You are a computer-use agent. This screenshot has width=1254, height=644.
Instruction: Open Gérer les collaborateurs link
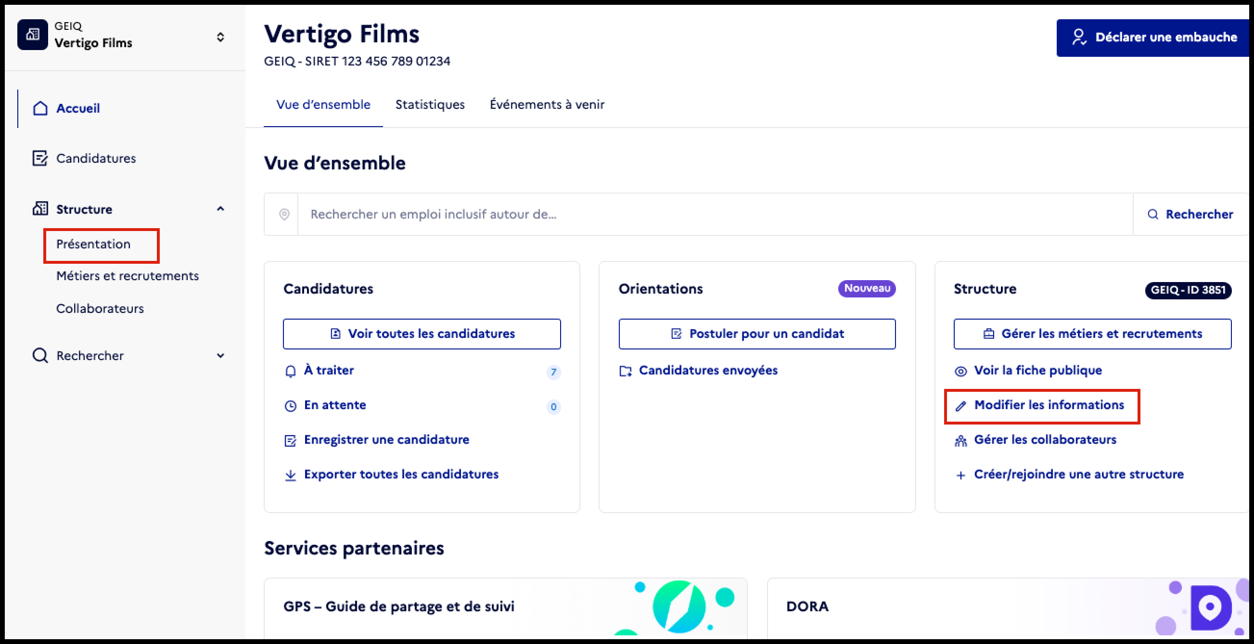pos(1045,439)
